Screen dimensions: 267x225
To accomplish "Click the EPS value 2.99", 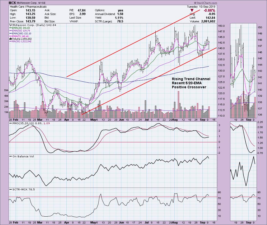I will 82,14.
